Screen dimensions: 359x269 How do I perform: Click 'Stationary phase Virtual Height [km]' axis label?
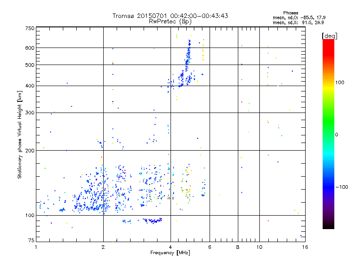pos(20,135)
